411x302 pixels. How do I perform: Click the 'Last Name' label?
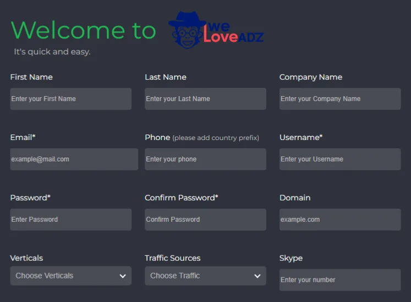(x=166, y=77)
